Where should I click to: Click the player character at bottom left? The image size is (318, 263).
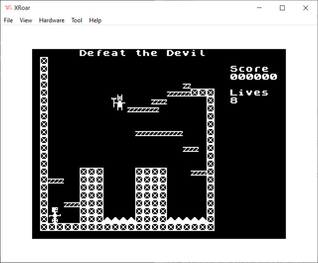56,215
